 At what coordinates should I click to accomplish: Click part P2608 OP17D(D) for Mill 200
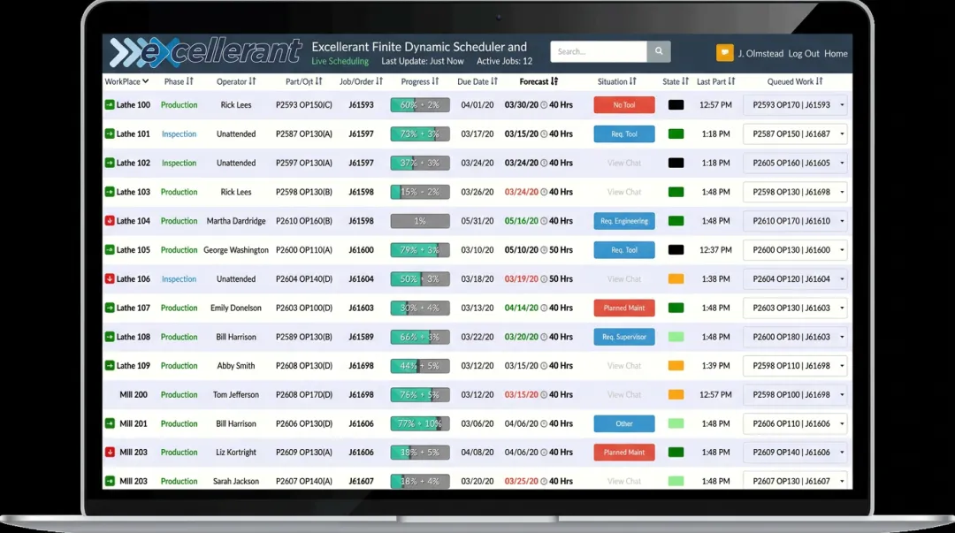coord(304,395)
